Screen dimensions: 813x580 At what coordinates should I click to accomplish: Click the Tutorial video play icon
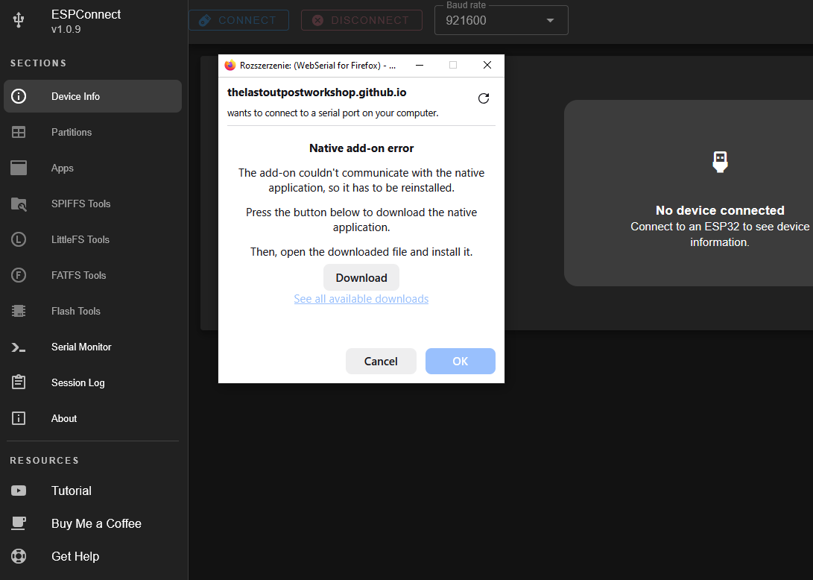tap(19, 491)
